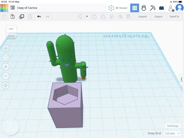Expand the visibility dropdown arrow
Screen dimensions: 184x138
click(87, 16)
